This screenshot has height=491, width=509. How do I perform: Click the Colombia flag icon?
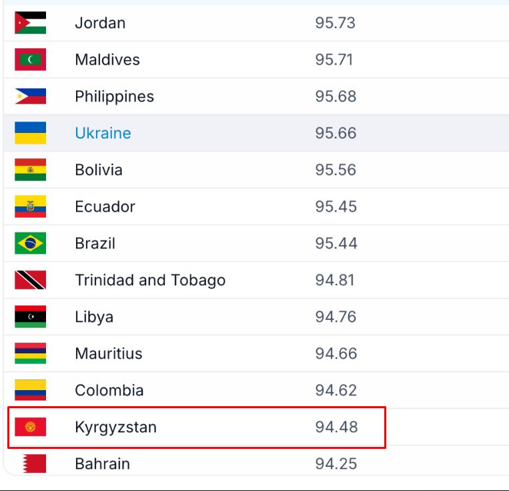30,391
